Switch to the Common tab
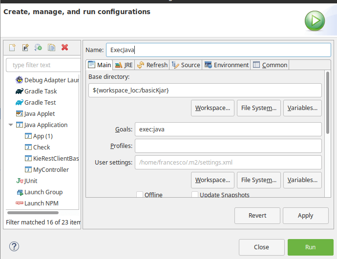337x259 pixels. click(x=270, y=65)
